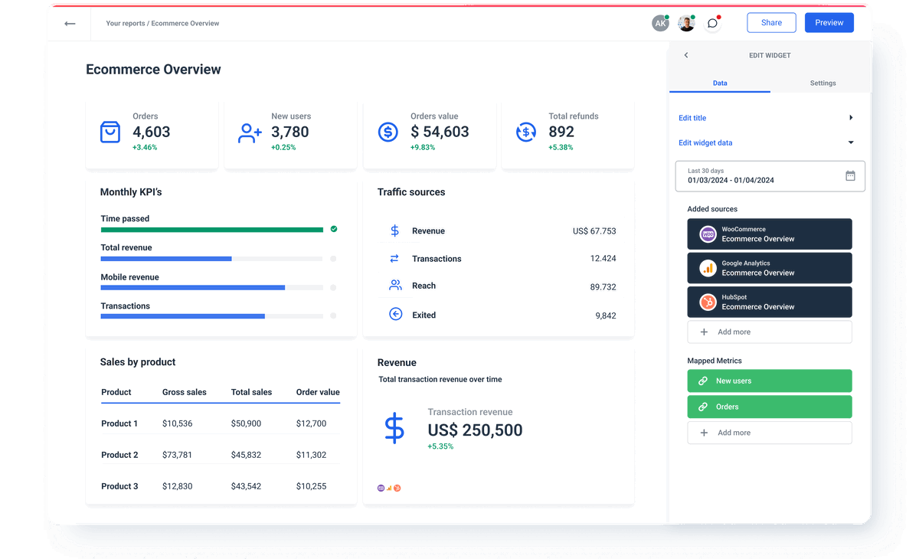Screen dimensions: 919x559
Task: Click the green checkmark on Time passed
Action: click(x=332, y=229)
